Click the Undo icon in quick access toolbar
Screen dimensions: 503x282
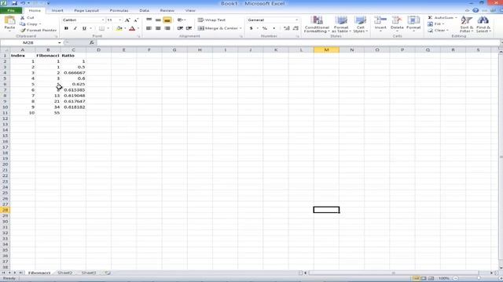click(x=23, y=3)
